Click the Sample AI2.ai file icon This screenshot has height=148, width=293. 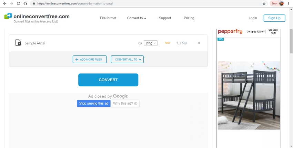(x=18, y=43)
